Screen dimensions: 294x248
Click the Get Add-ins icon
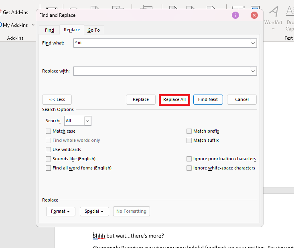1,12
